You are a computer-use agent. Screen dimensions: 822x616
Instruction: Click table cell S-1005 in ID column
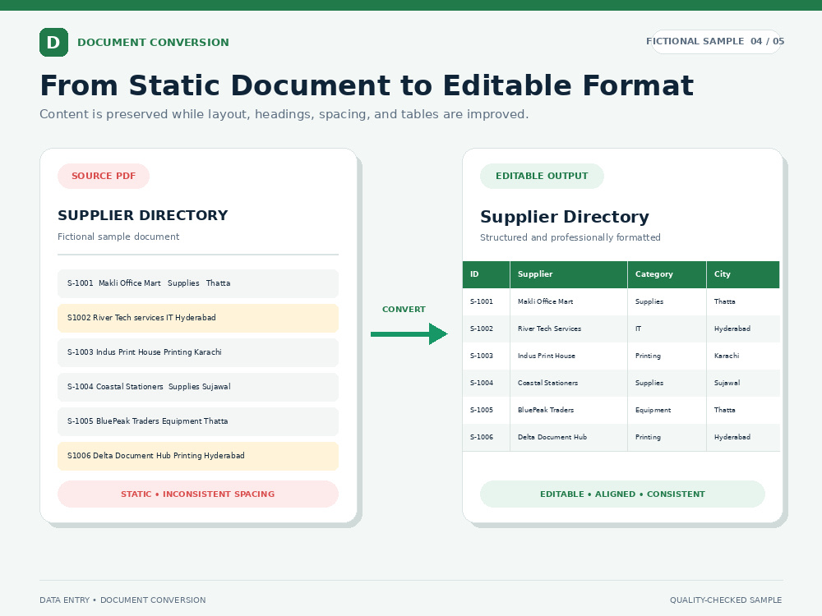pyautogui.click(x=486, y=410)
